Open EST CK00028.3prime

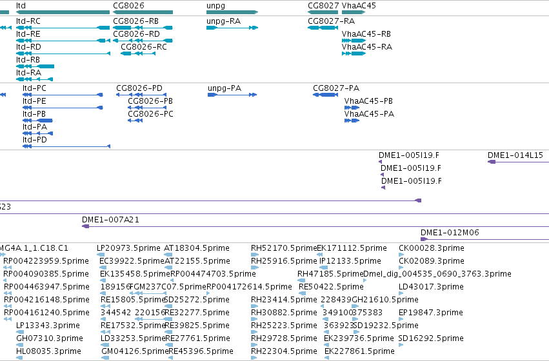tap(432, 248)
